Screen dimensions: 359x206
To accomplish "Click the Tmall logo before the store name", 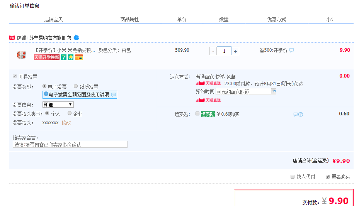I will [12, 38].
